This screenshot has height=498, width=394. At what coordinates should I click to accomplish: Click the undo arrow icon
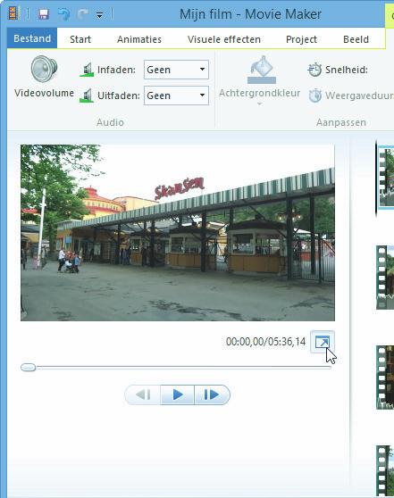pyautogui.click(x=64, y=14)
